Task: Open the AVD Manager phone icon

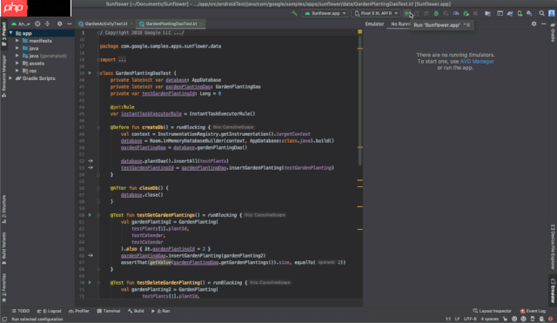Action: (520, 13)
